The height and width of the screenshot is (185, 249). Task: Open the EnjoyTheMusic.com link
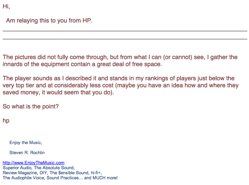tap(34, 163)
